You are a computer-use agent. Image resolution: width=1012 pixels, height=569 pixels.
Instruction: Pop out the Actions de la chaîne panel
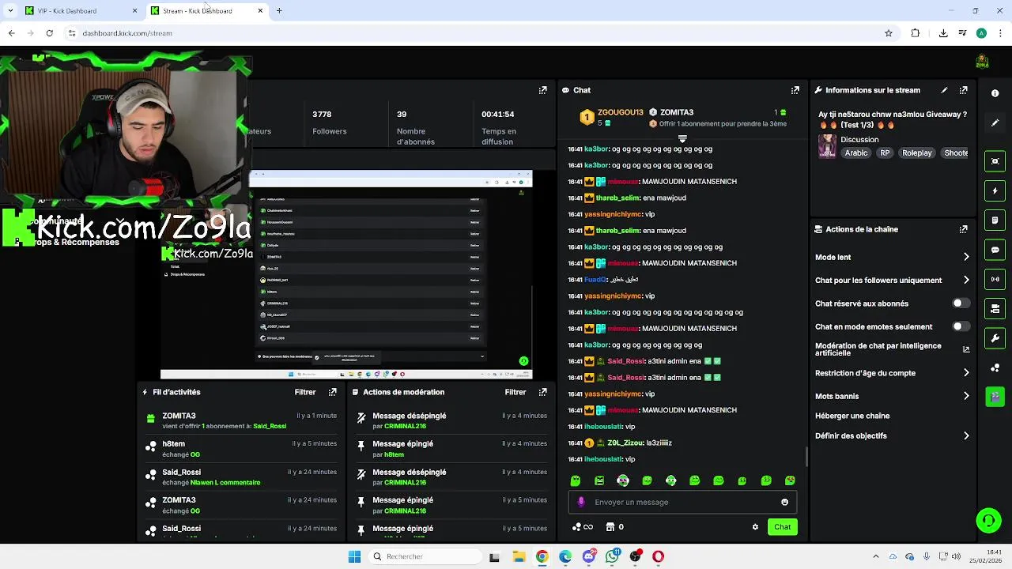[x=963, y=229]
